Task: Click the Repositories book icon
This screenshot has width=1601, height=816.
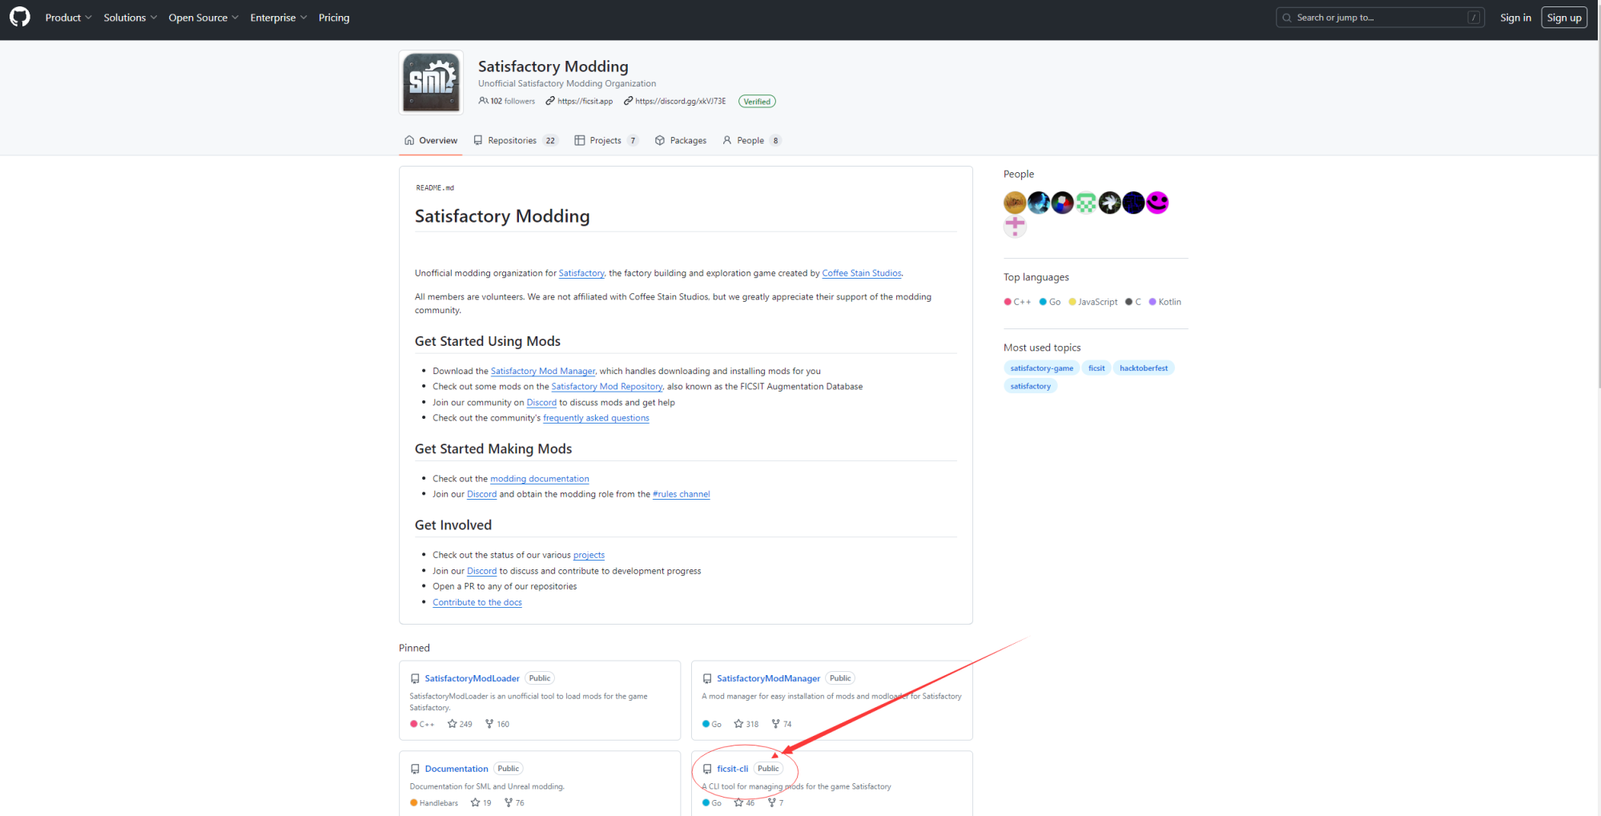Action: point(478,140)
